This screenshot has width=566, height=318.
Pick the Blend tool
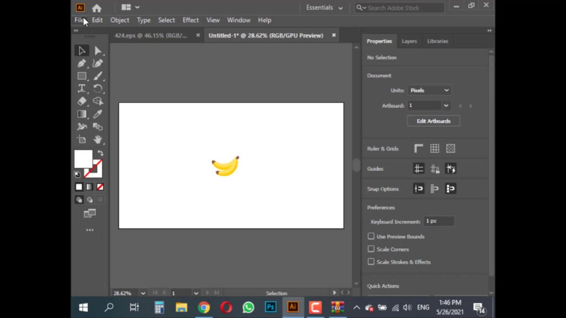click(x=97, y=126)
